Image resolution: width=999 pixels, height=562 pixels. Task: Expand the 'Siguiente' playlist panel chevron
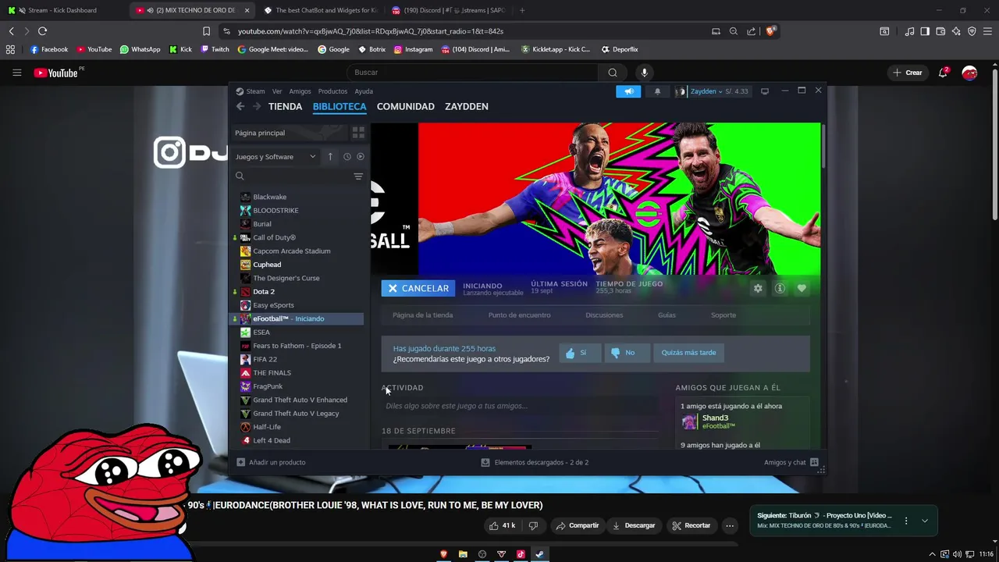pos(925,521)
